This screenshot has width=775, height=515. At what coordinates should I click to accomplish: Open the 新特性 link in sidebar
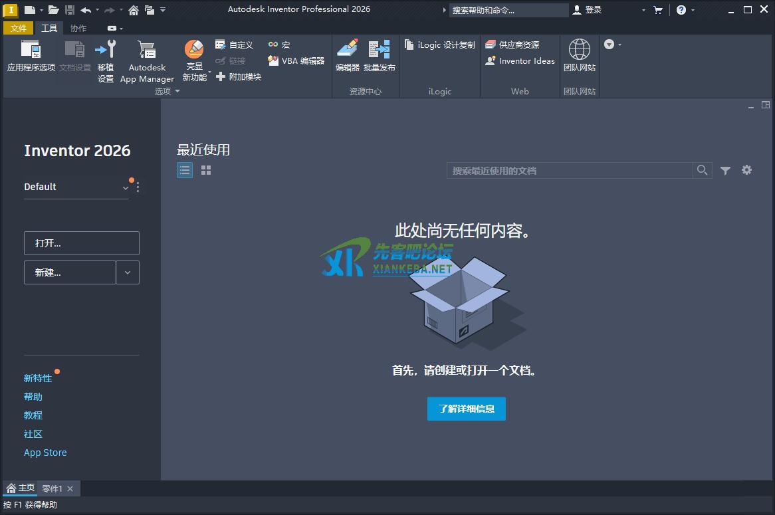pos(38,378)
